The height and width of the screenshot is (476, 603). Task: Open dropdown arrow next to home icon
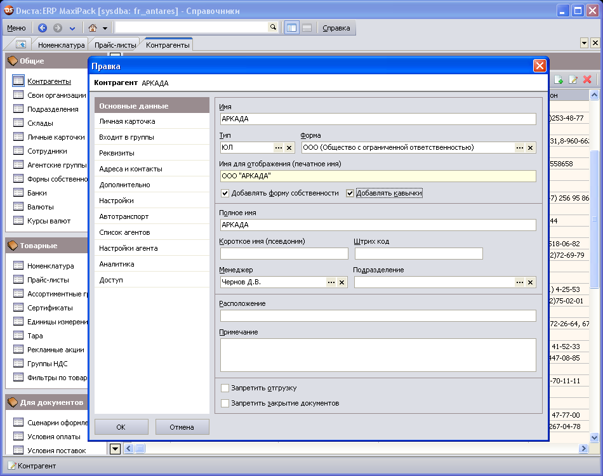point(105,28)
